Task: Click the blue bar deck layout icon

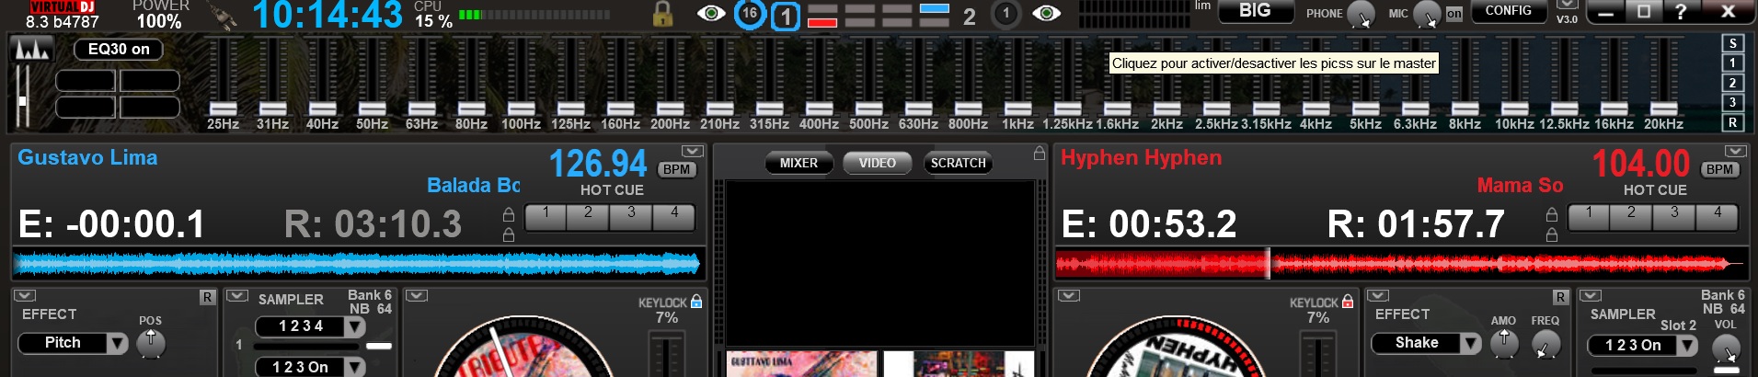Action: [x=934, y=9]
